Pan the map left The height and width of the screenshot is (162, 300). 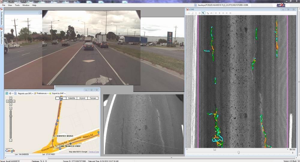point(8,101)
